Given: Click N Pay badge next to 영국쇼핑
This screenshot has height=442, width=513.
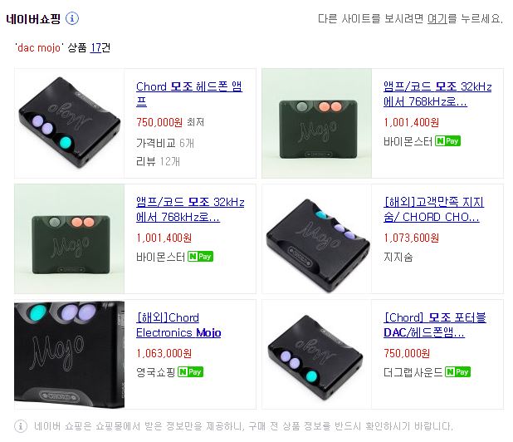Looking at the screenshot, I should pos(190,372).
